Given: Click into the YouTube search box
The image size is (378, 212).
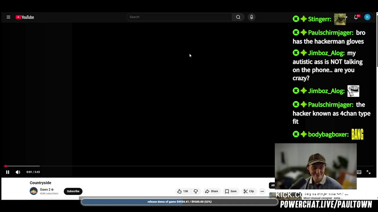Looking at the screenshot, I should 179,17.
